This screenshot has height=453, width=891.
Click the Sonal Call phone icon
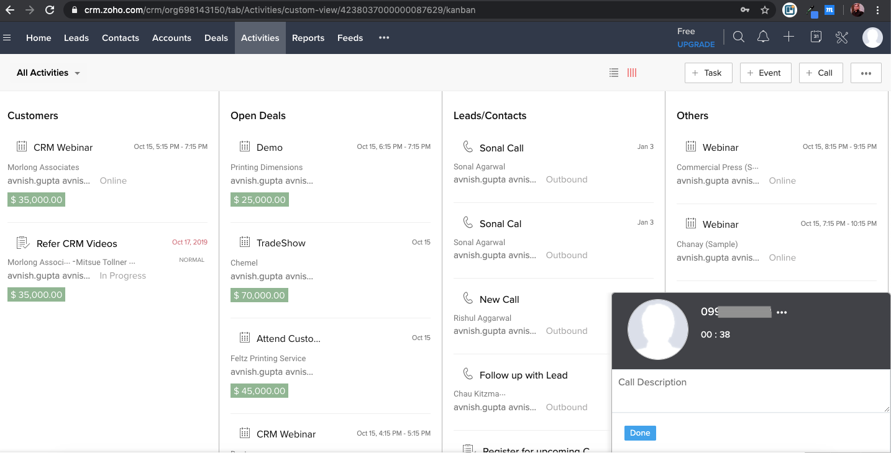tap(468, 147)
